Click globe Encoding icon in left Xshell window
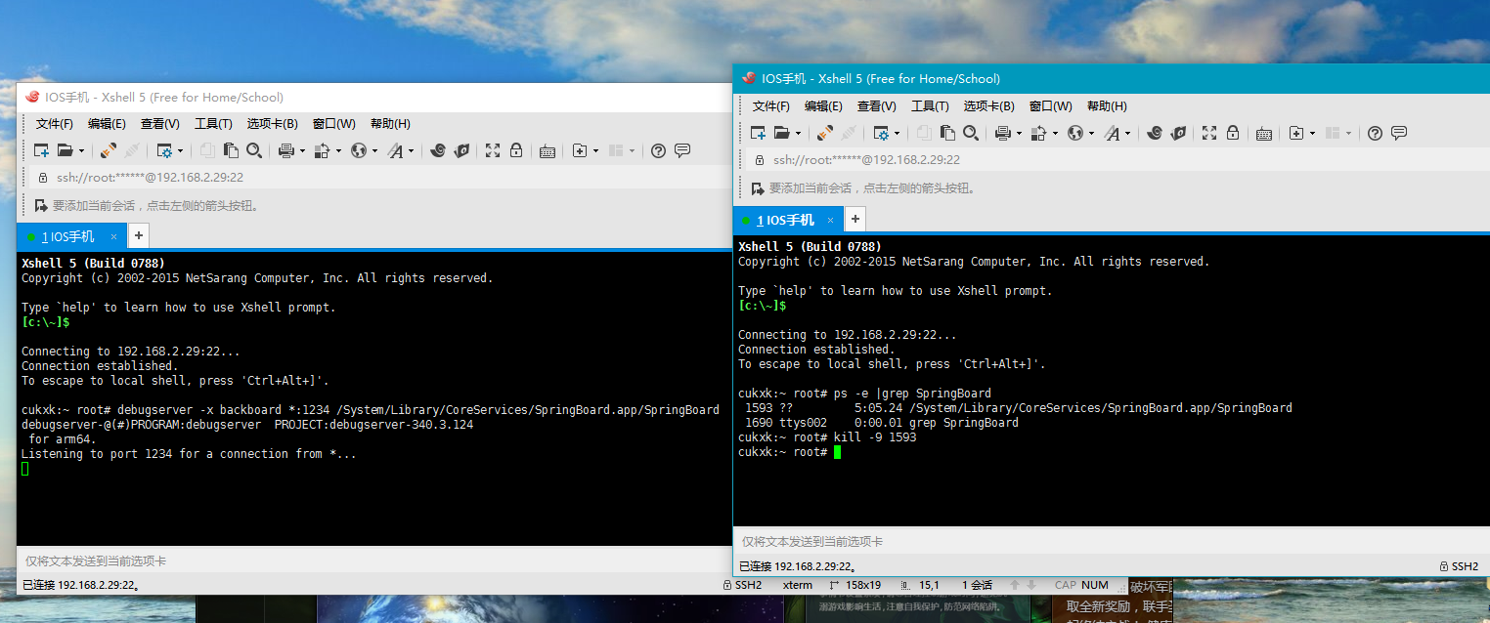Image resolution: width=1490 pixels, height=623 pixels. pyautogui.click(x=358, y=150)
